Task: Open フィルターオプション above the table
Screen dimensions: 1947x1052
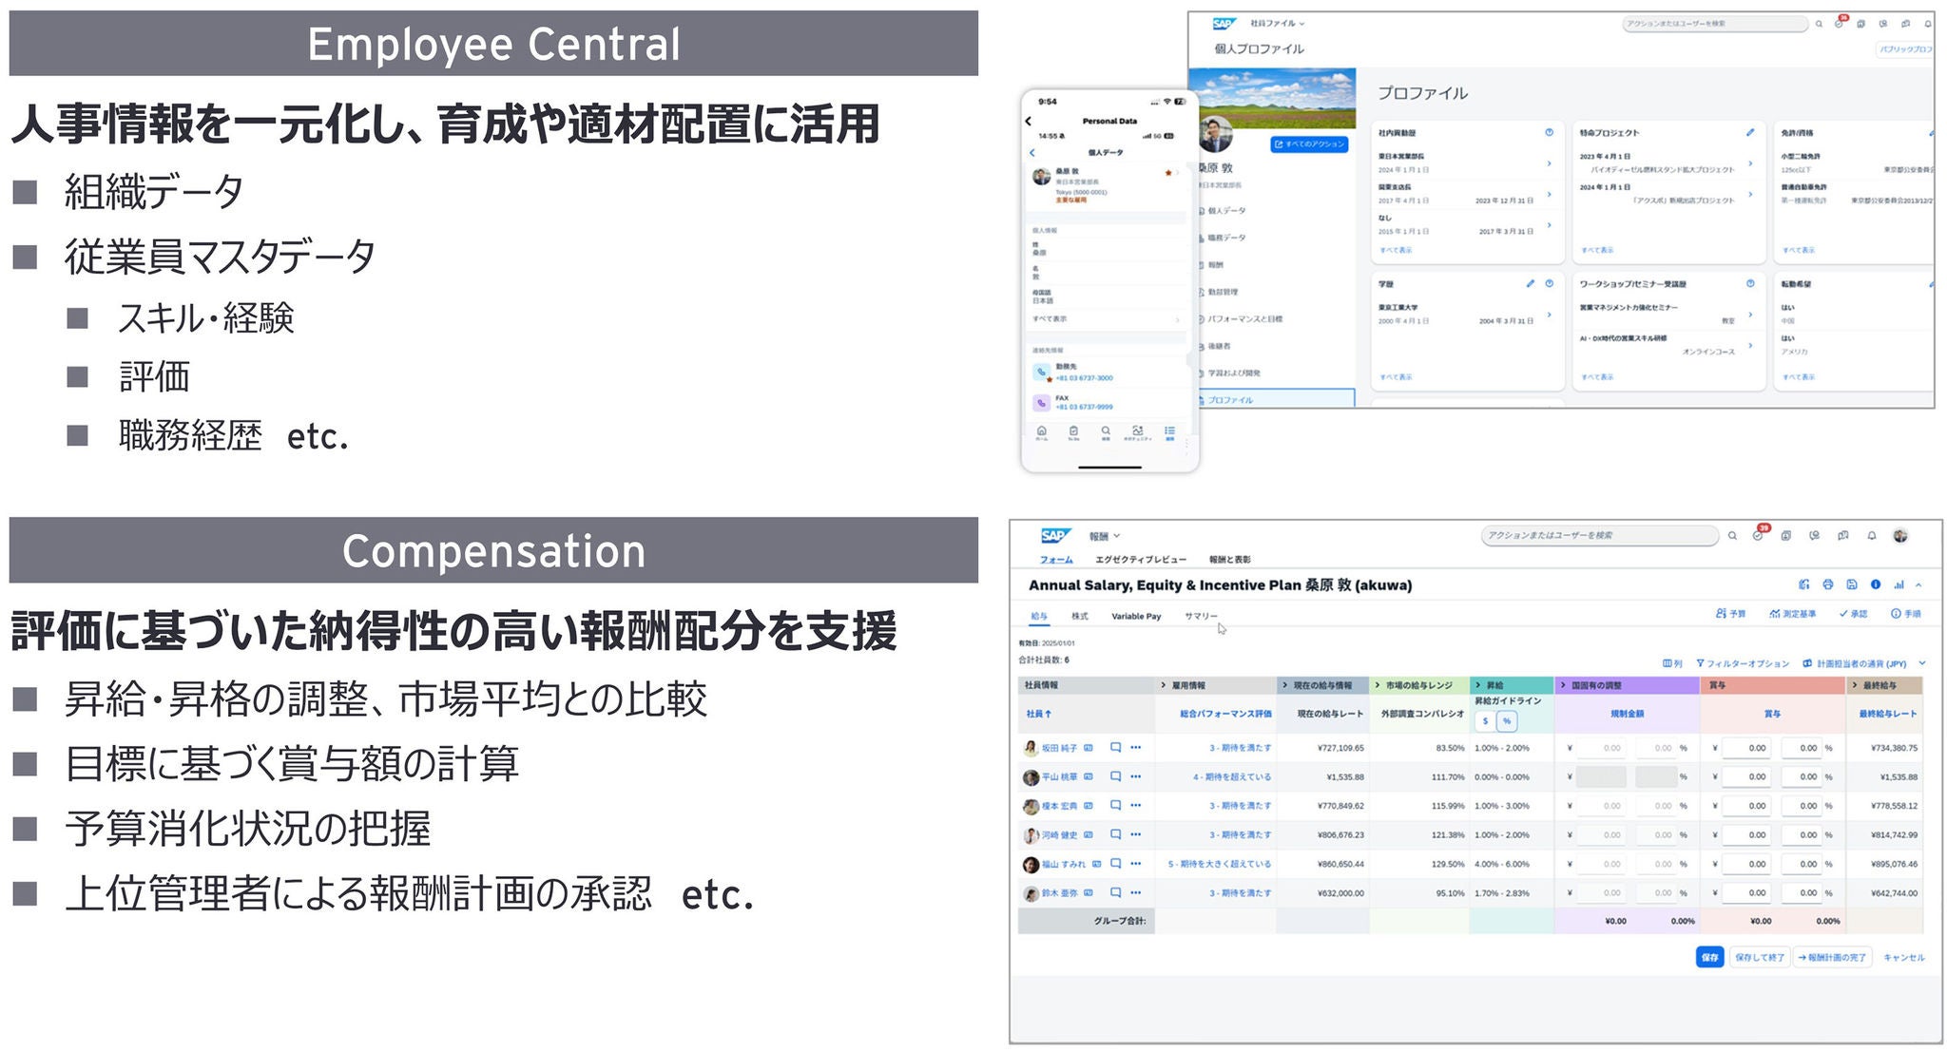Action: point(1742,664)
